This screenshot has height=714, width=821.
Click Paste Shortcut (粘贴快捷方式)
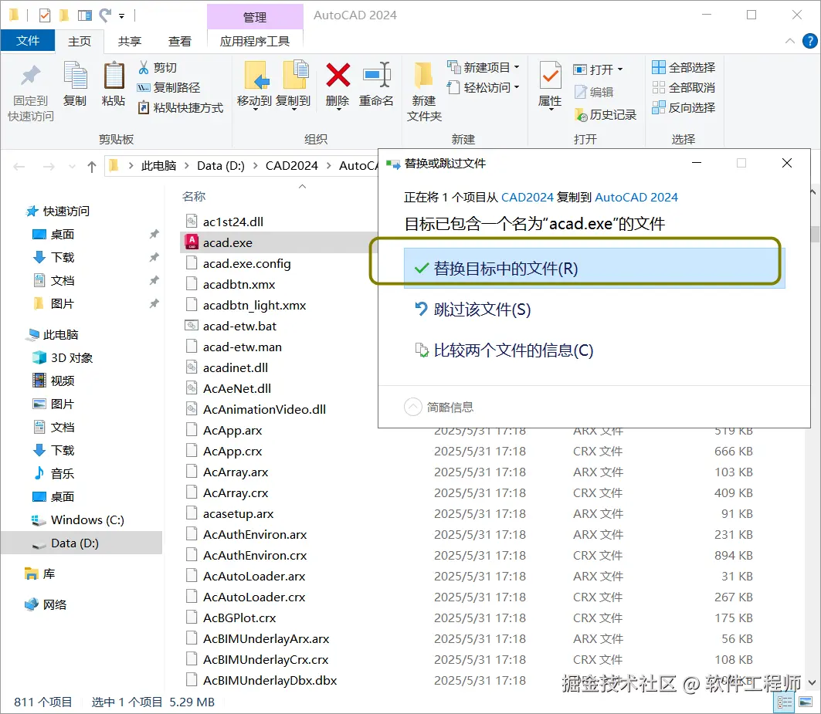[x=180, y=108]
